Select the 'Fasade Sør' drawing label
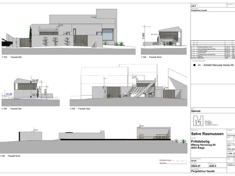 (16, 109)
